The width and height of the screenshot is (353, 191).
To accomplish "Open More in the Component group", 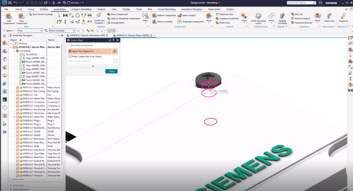I will (x=209, y=18).
